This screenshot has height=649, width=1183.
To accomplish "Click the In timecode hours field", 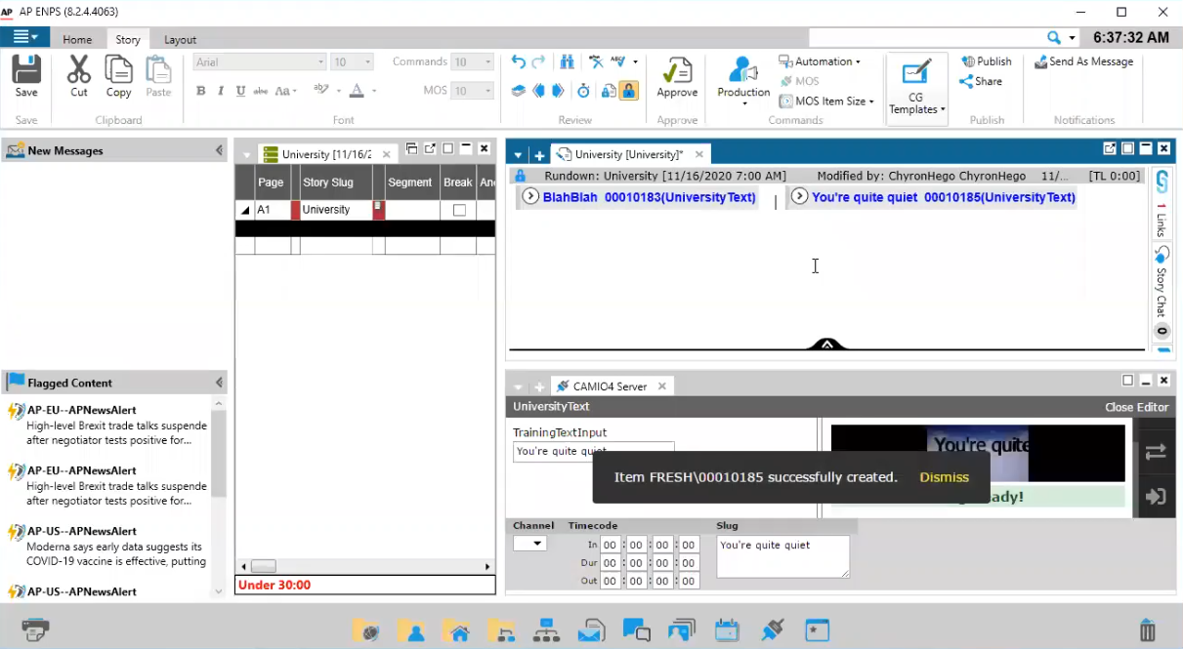I will click(x=611, y=545).
